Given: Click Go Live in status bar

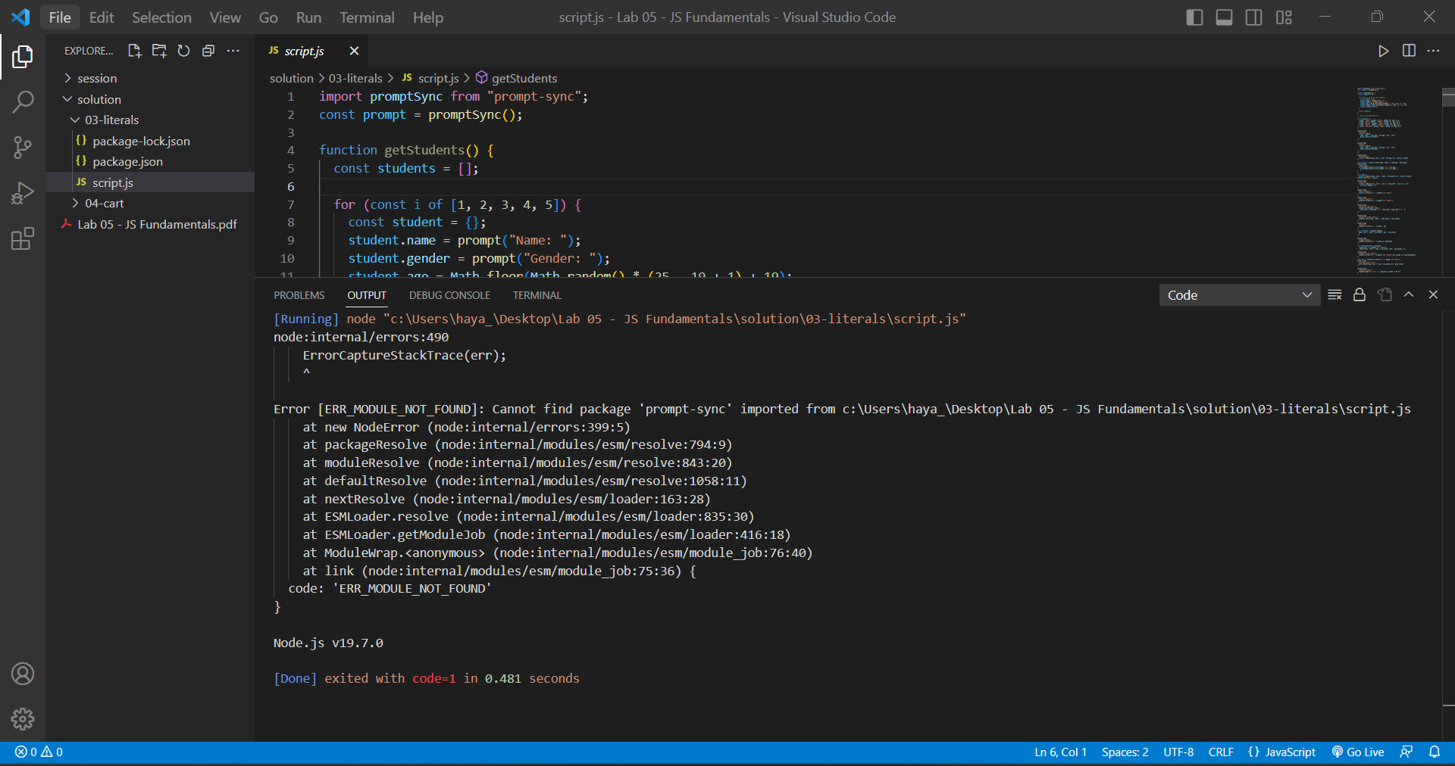Looking at the screenshot, I should pyautogui.click(x=1358, y=752).
